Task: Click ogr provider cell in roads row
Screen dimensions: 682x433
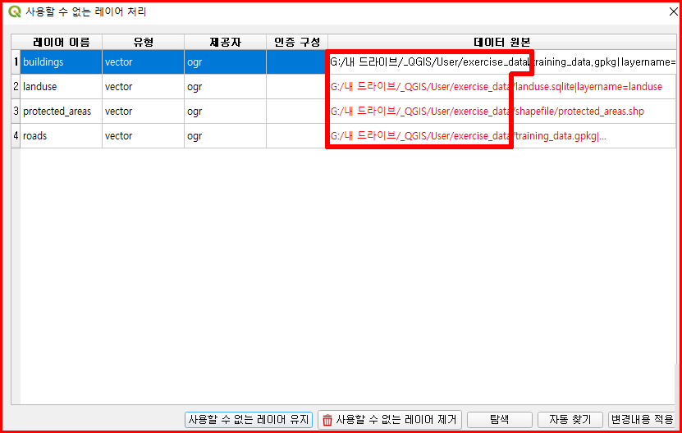Action: (226, 135)
